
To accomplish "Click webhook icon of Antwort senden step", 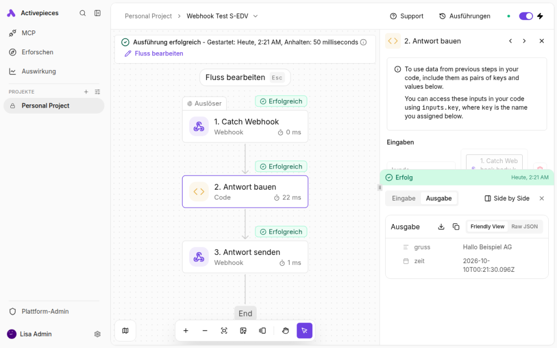I will pos(199,257).
